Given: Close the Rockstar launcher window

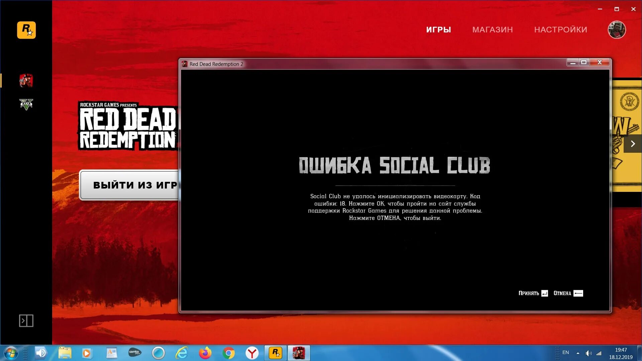Looking at the screenshot, I should tap(633, 9).
